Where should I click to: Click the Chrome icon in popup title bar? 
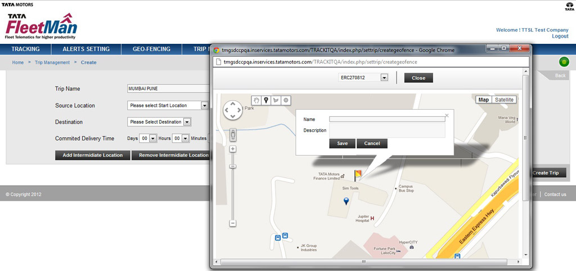click(217, 50)
